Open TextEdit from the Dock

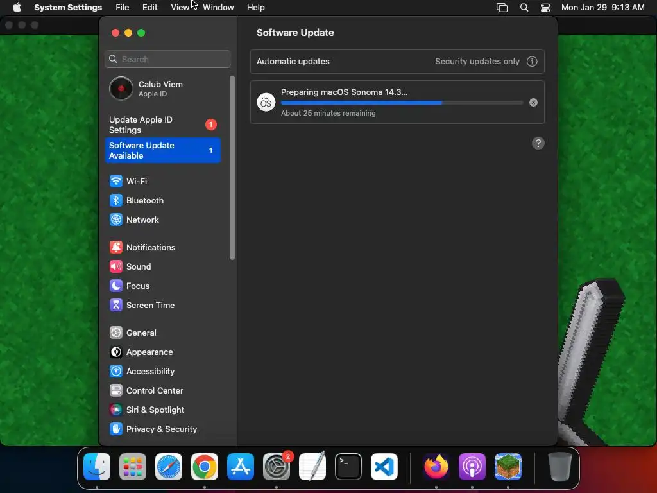[312, 467]
